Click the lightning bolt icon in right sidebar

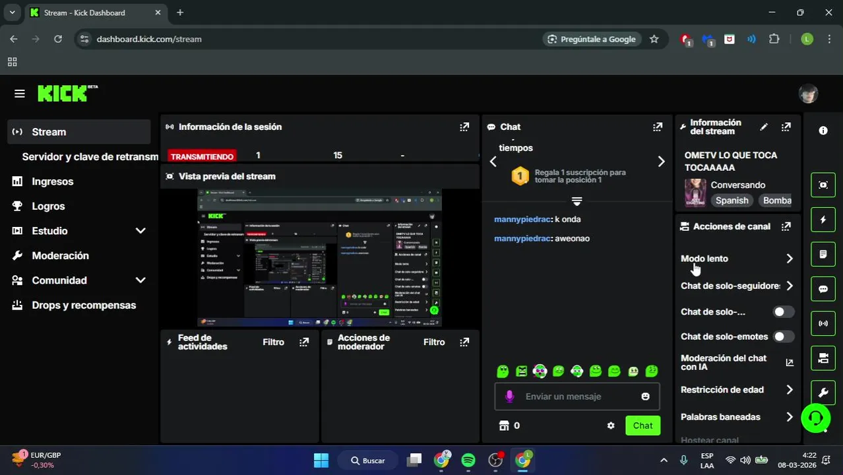click(x=823, y=220)
